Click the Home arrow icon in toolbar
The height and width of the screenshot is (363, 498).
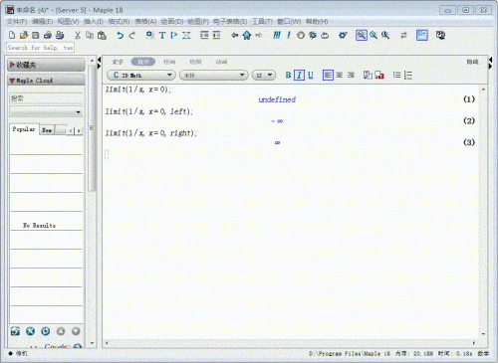tap(247, 35)
